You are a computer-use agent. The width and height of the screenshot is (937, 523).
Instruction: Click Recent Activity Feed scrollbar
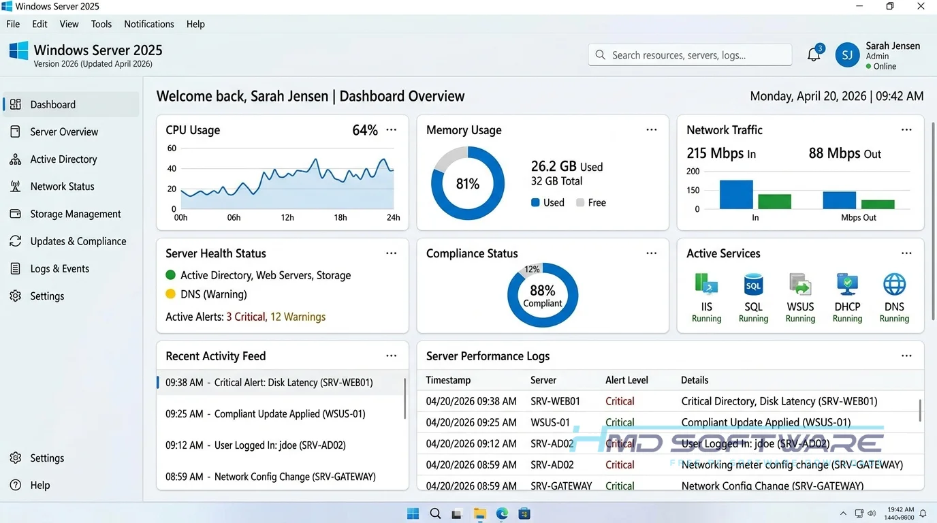[404, 398]
